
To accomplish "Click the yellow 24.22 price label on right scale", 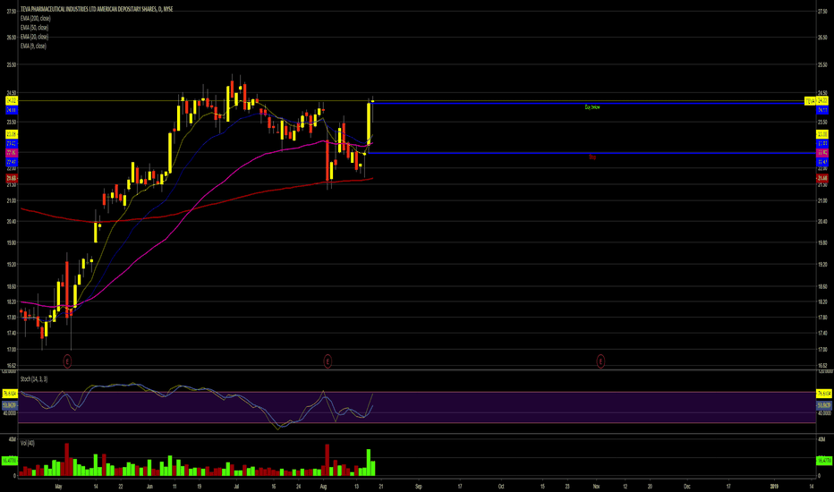I will click(822, 100).
